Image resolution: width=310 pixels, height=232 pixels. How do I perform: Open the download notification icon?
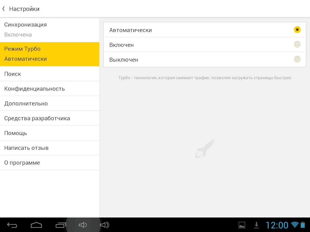256,225
